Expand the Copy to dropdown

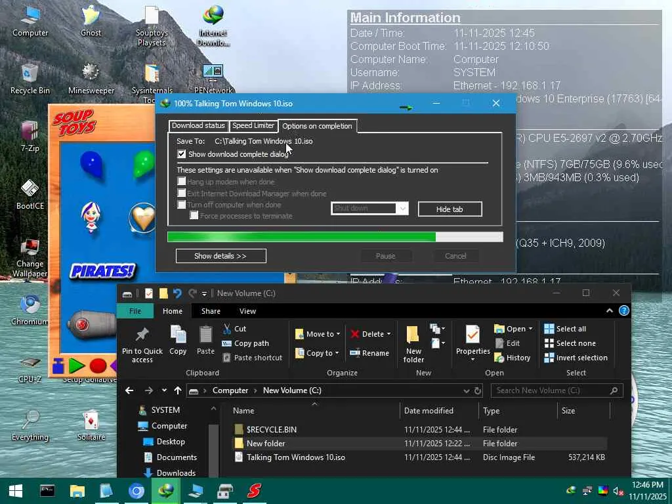tap(337, 353)
